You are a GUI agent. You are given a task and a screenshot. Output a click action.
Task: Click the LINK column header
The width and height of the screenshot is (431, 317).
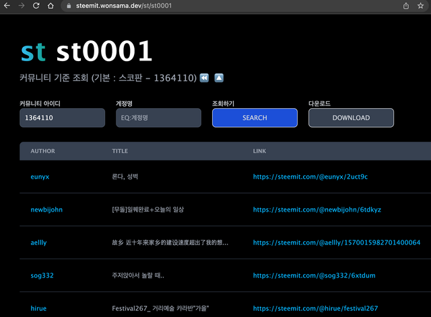[x=259, y=151]
